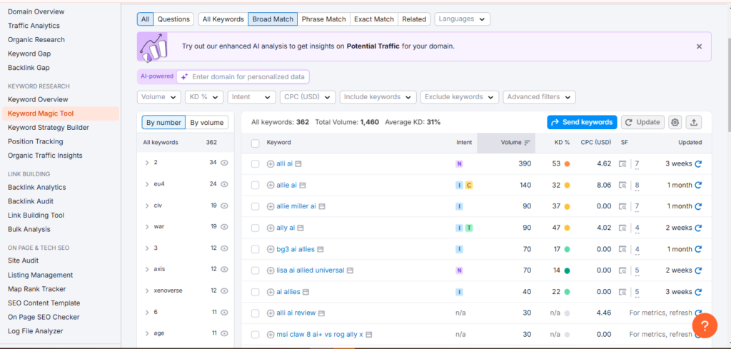Select the Questions tab
This screenshot has width=731, height=349.
click(x=174, y=19)
